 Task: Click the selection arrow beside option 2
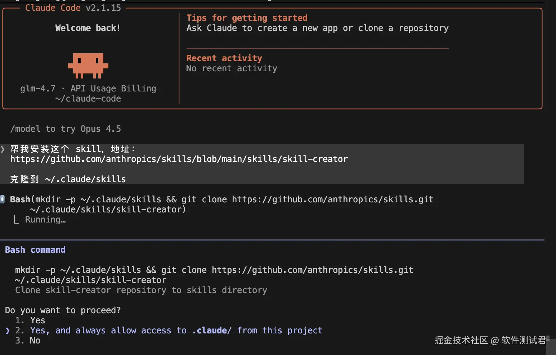coord(8,331)
